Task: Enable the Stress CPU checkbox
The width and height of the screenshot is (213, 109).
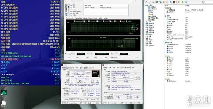Action: pyautogui.click(x=68, y=5)
